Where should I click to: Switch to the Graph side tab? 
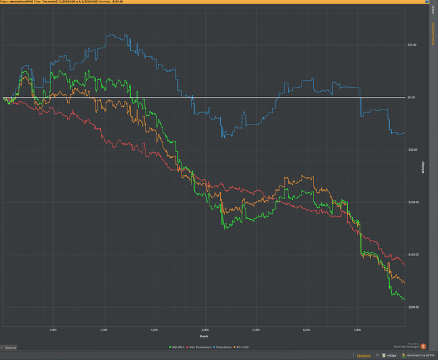click(433, 10)
